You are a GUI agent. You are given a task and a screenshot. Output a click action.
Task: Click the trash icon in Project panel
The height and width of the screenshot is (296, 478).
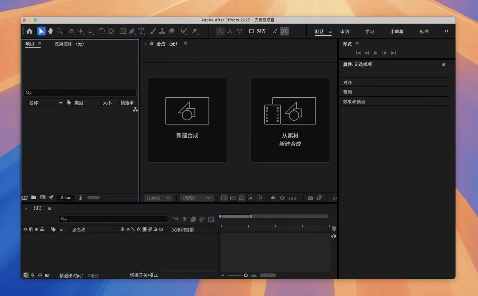(x=80, y=198)
